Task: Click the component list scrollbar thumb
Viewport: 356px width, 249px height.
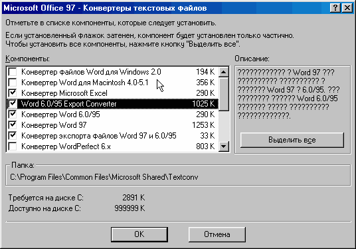Action: point(224,94)
